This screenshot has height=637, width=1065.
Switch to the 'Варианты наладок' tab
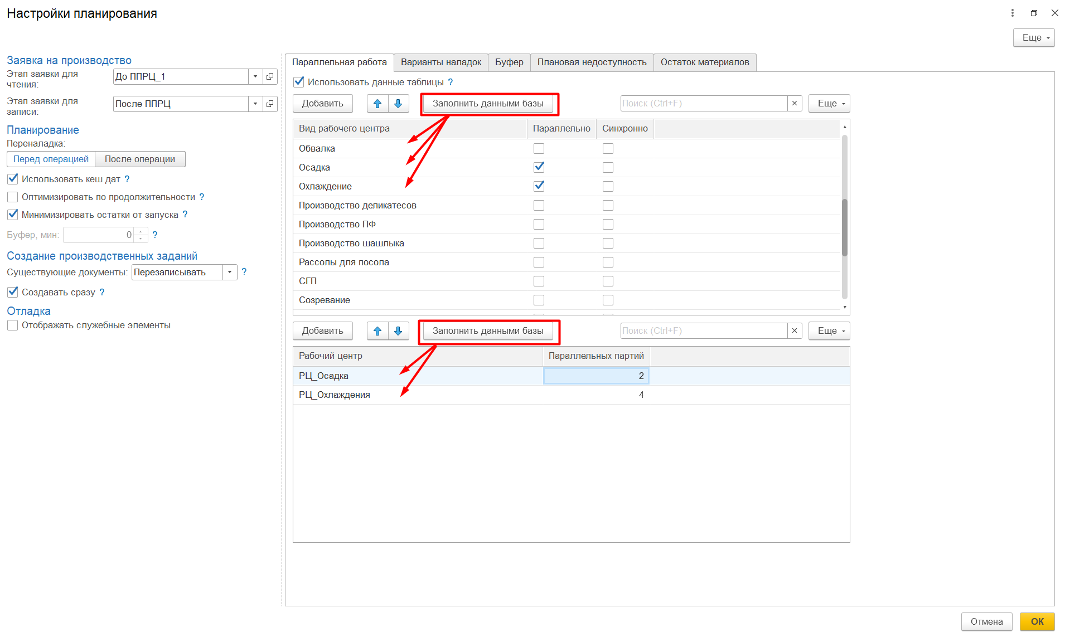click(x=440, y=62)
